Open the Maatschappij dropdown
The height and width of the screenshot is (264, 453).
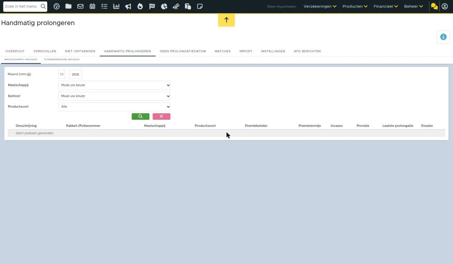tap(115, 85)
